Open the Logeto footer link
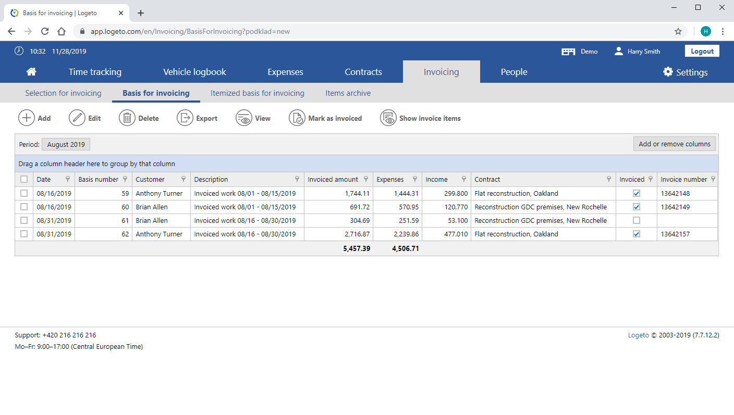Image resolution: width=734 pixels, height=415 pixels. (639, 335)
